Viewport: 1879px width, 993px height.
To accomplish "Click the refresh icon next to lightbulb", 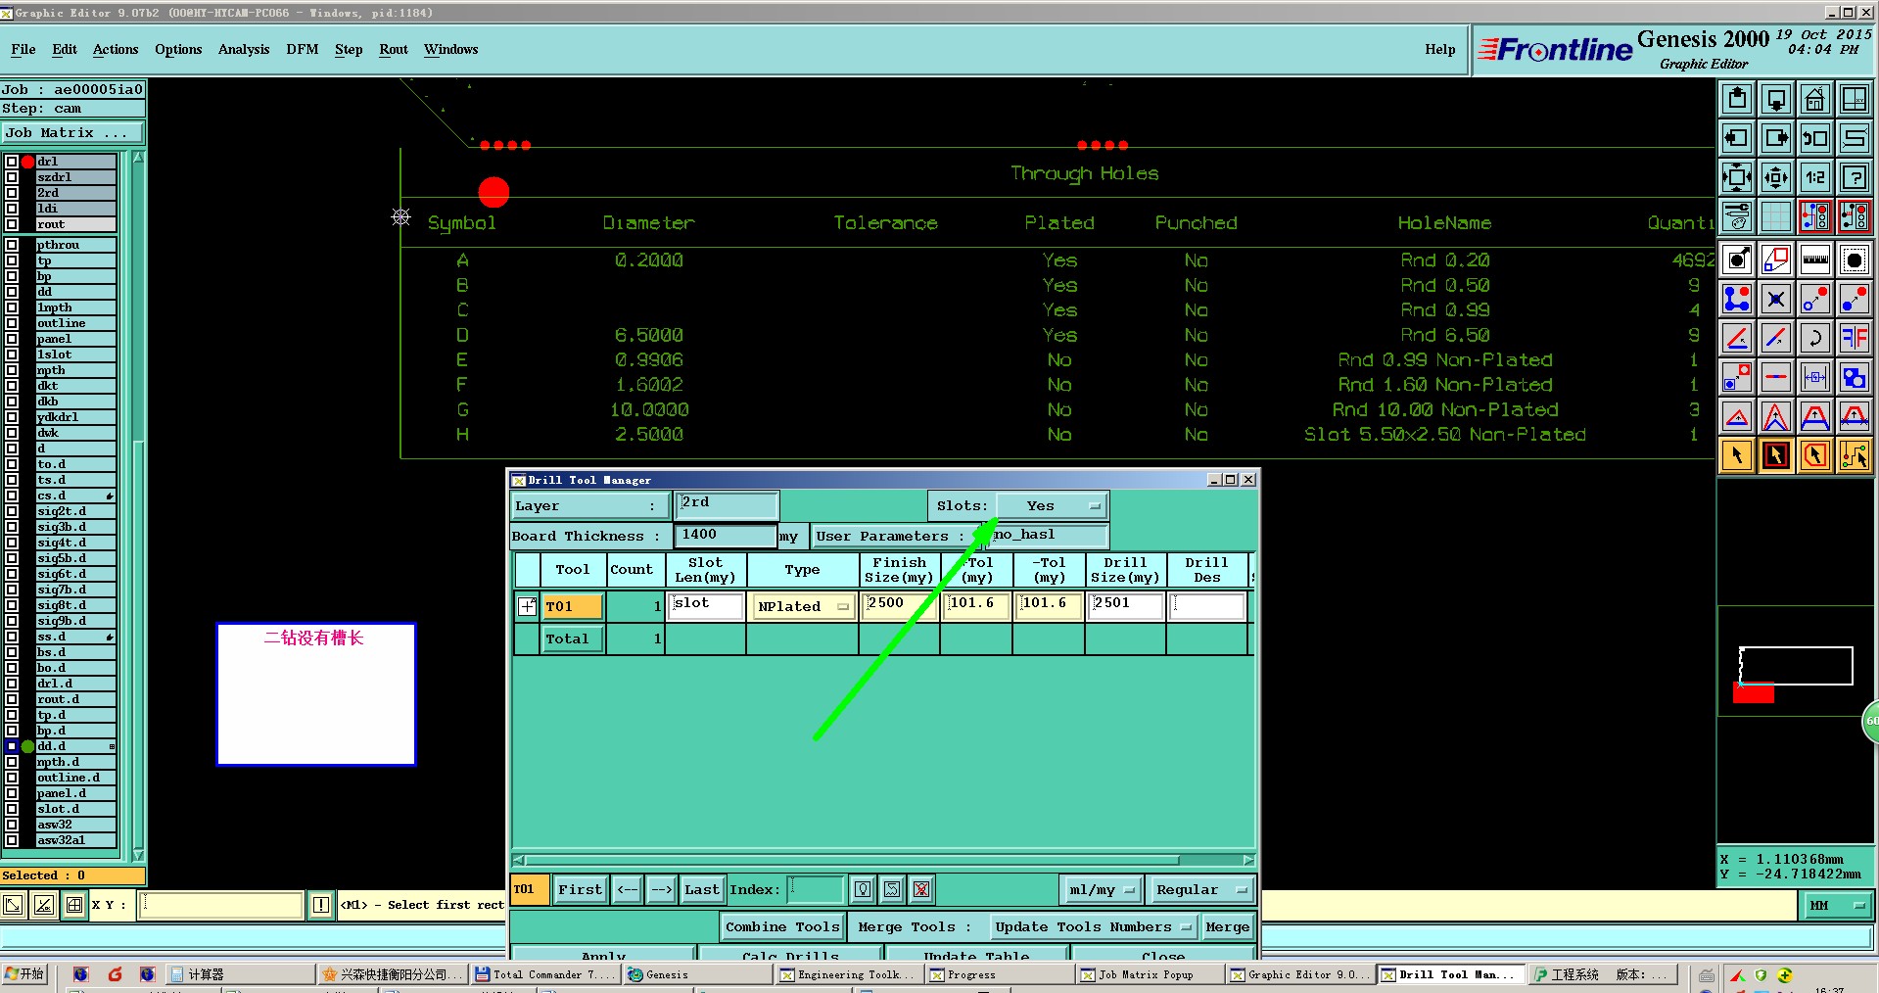I will click(x=892, y=889).
